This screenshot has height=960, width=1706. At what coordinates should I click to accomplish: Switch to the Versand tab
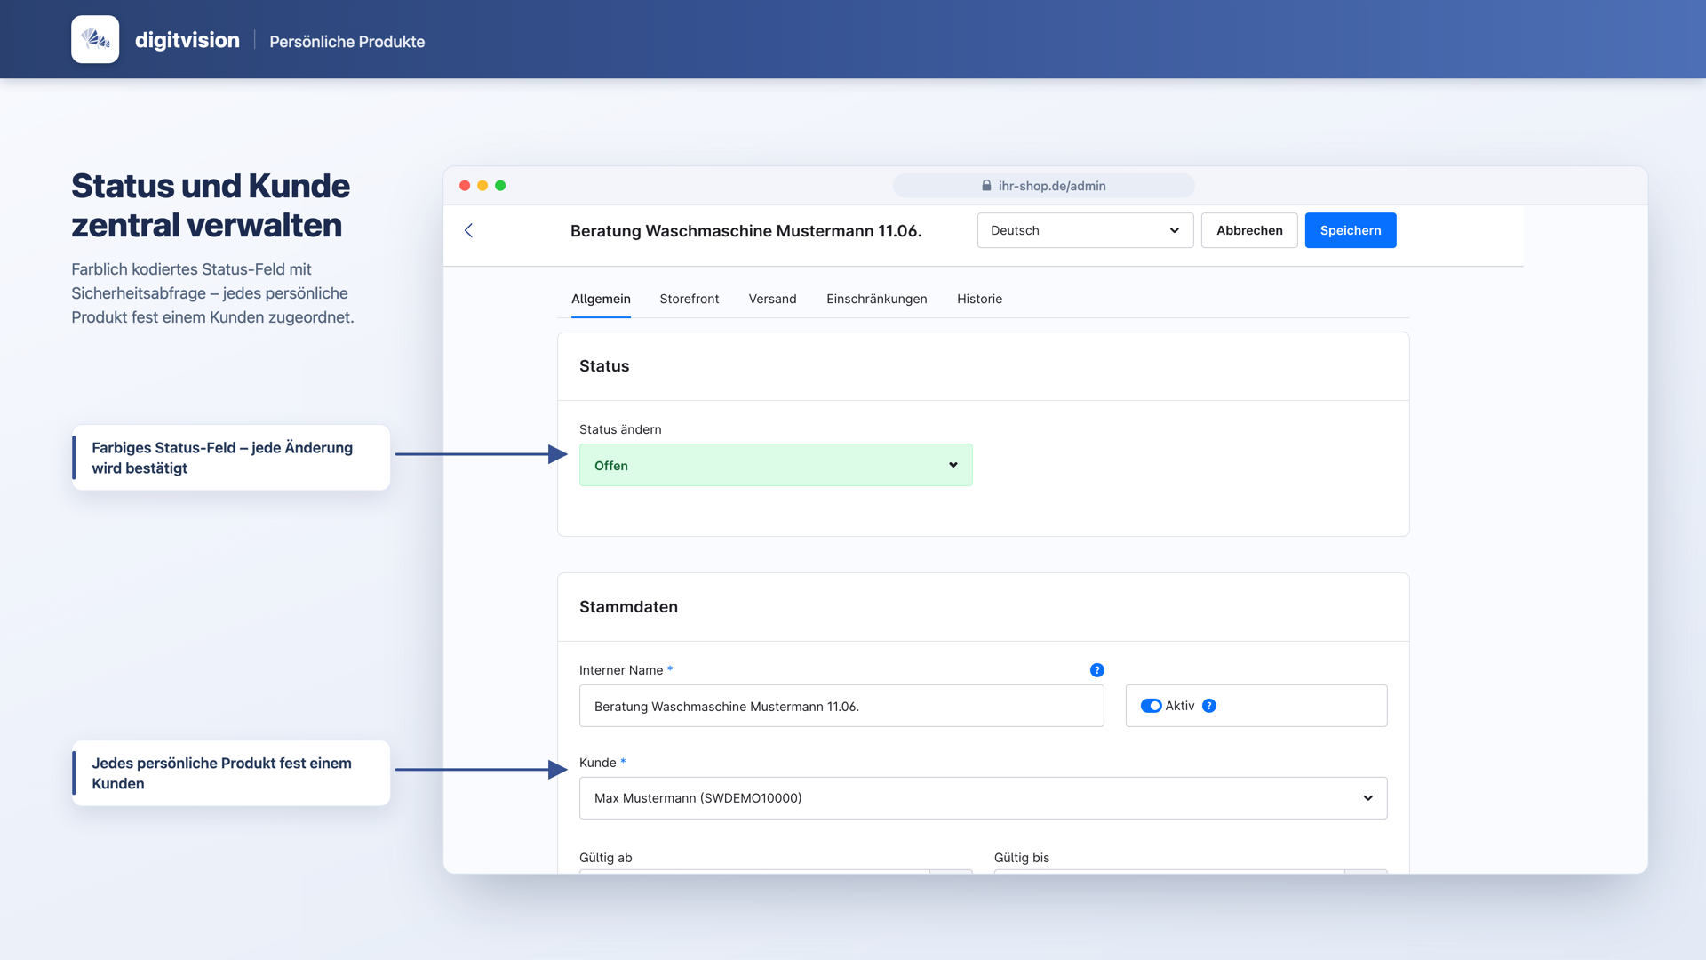point(772,299)
